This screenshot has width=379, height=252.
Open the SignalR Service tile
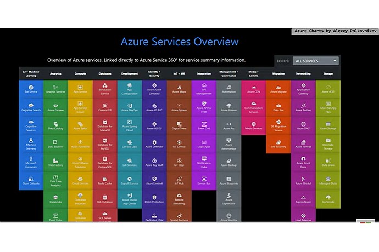pyautogui.click(x=130, y=181)
